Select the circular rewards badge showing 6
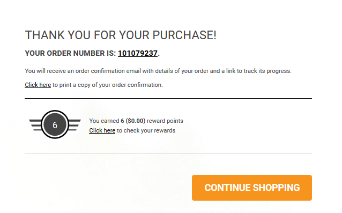The width and height of the screenshot is (342, 213). coord(55,124)
